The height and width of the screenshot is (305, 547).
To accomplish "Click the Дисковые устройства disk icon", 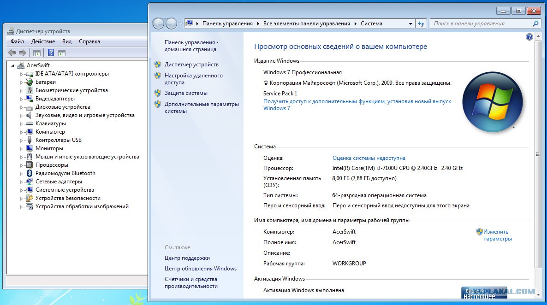I will click(30, 107).
